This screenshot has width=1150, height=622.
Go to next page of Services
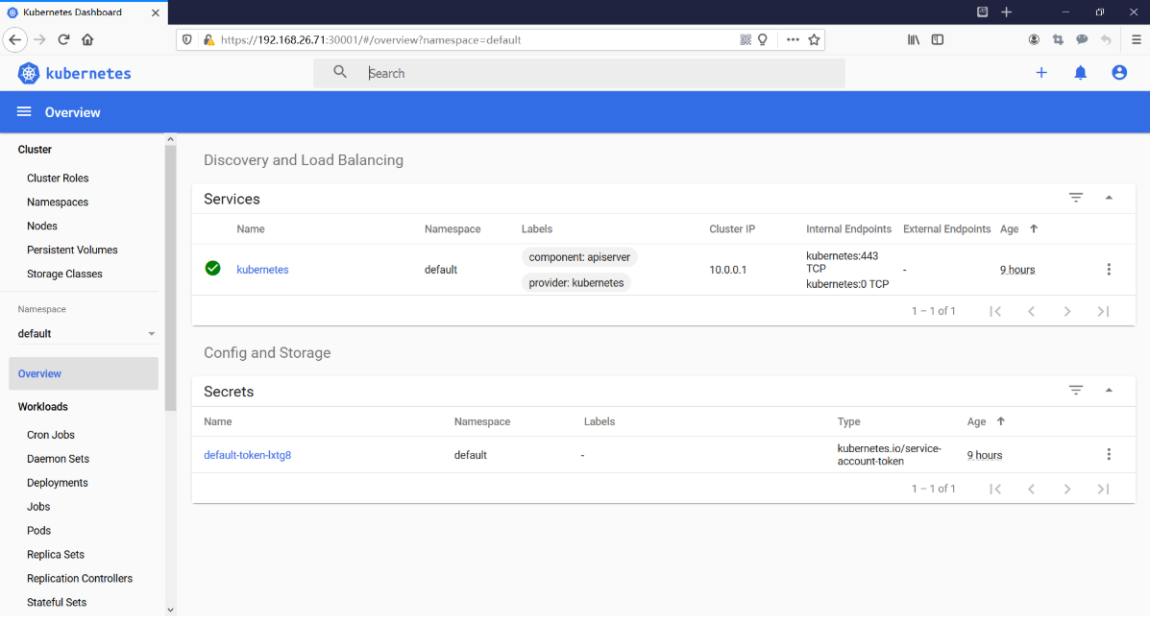pyautogui.click(x=1067, y=311)
